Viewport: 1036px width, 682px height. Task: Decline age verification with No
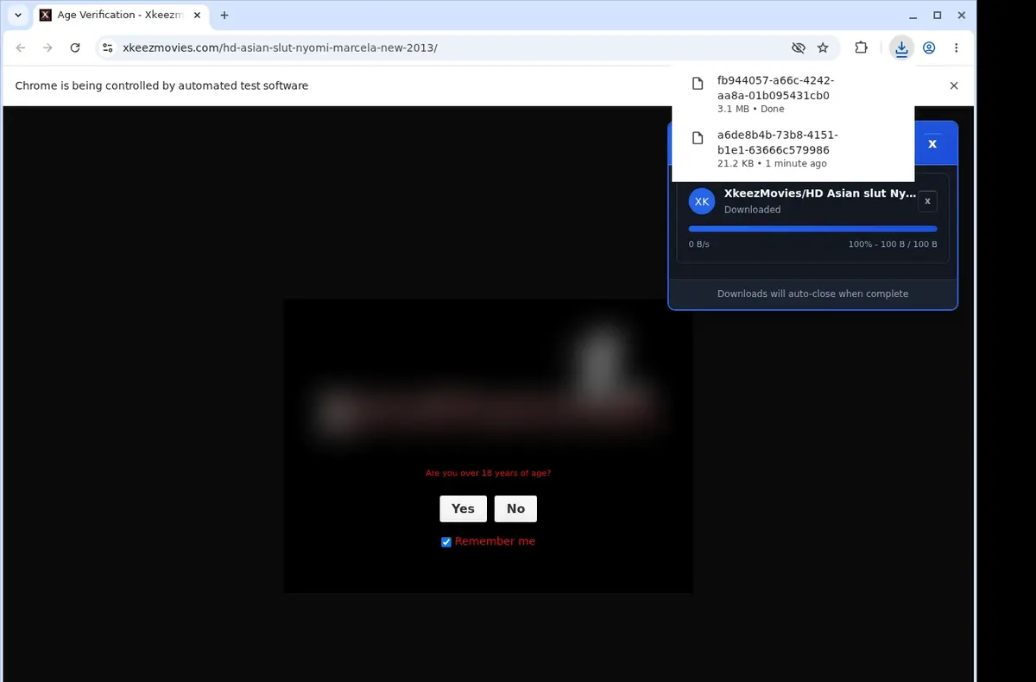(515, 508)
